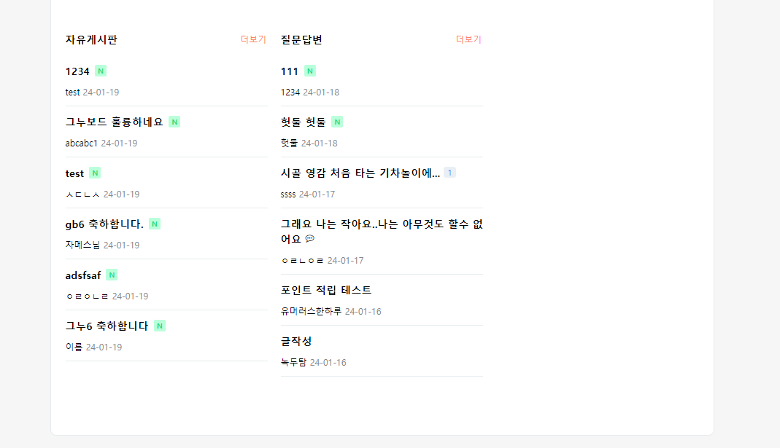Click the comment bubble icon after 어요
The height and width of the screenshot is (448, 780).
pyautogui.click(x=309, y=239)
